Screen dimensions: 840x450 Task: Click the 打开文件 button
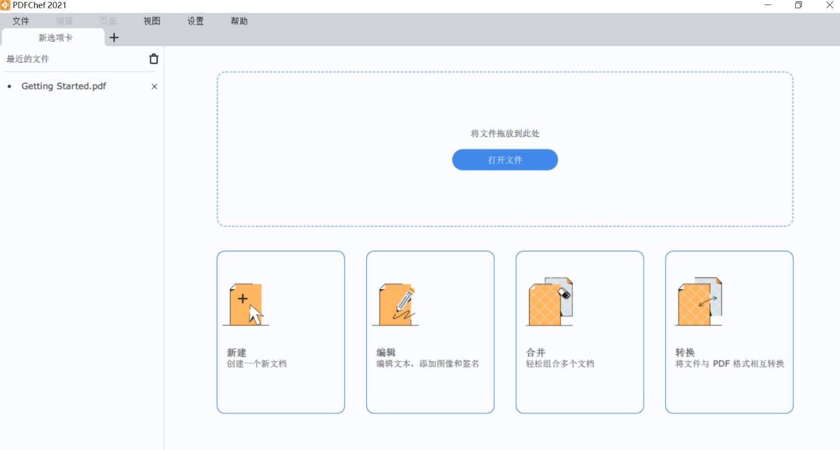pyautogui.click(x=505, y=160)
